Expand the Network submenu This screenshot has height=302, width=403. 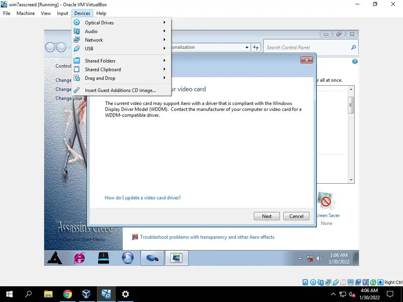pos(121,40)
